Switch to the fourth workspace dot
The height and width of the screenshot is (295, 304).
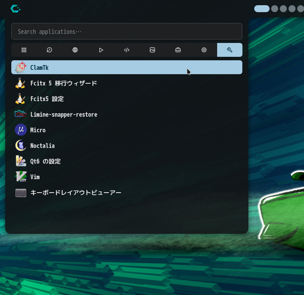[292, 9]
